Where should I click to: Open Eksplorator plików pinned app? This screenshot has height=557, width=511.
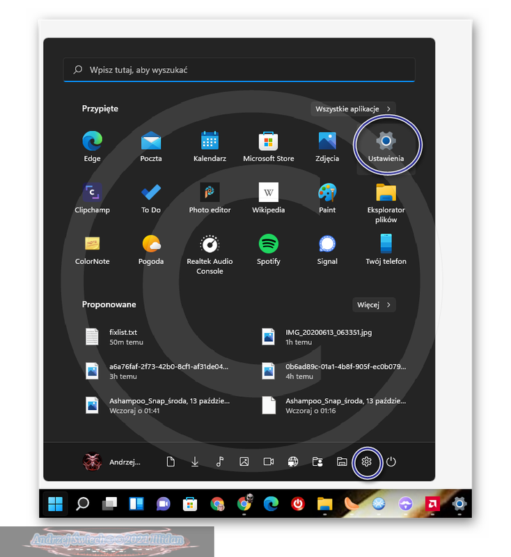386,203
